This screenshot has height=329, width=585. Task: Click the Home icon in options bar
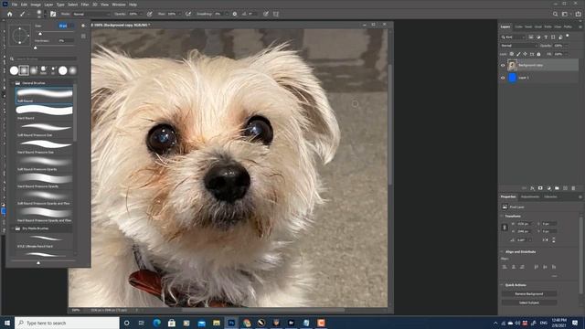coord(10,14)
